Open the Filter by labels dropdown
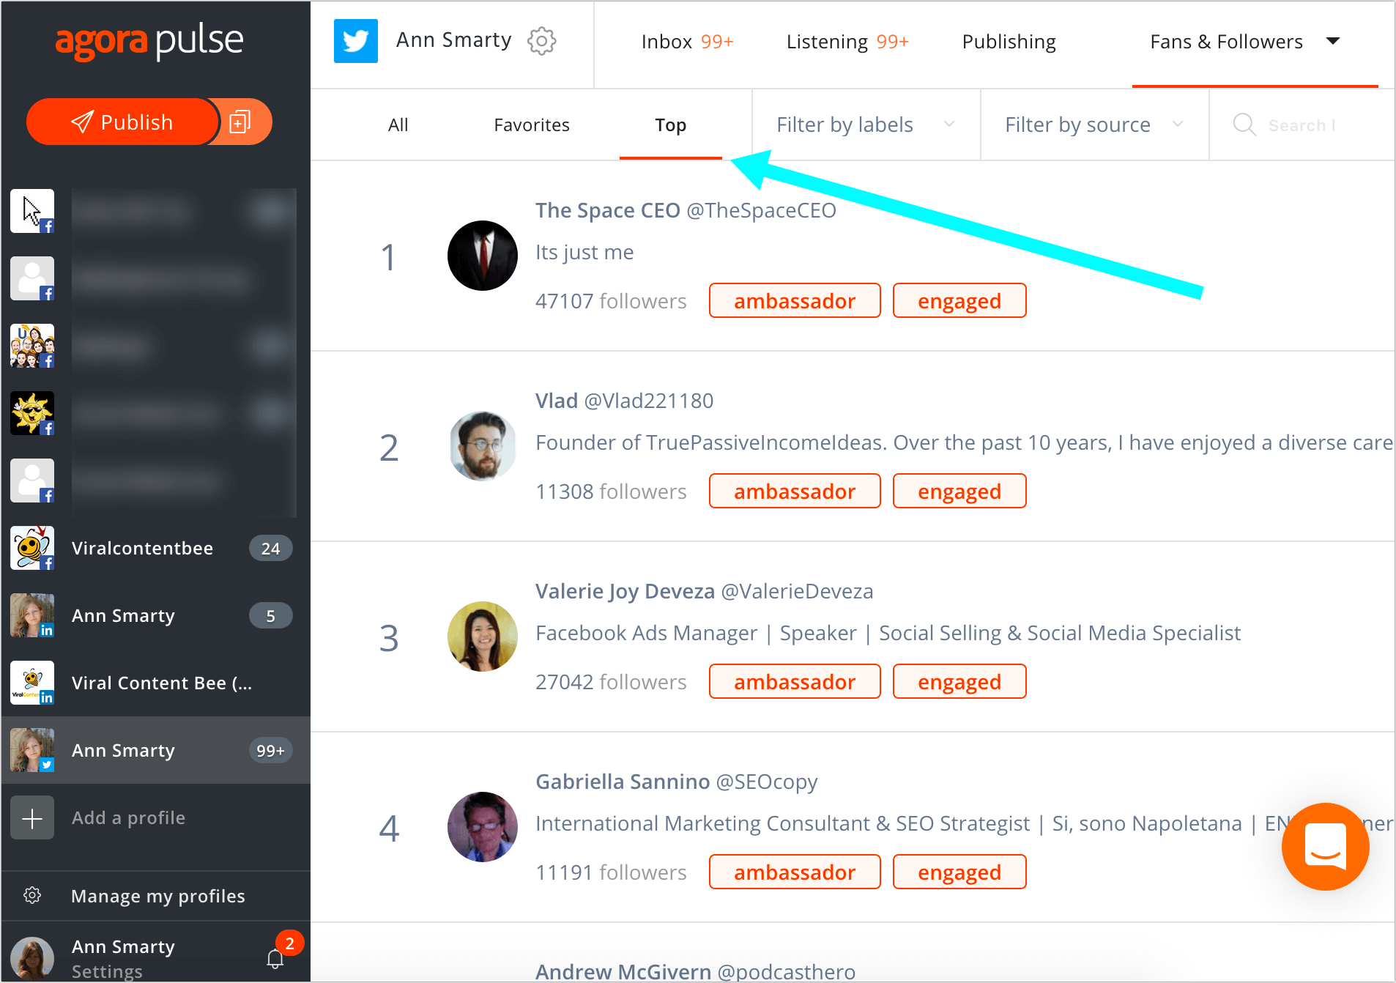The height and width of the screenshot is (983, 1396). [866, 125]
